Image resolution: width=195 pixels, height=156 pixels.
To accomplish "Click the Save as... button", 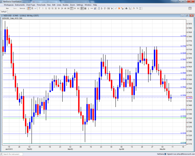I will 23,8.
